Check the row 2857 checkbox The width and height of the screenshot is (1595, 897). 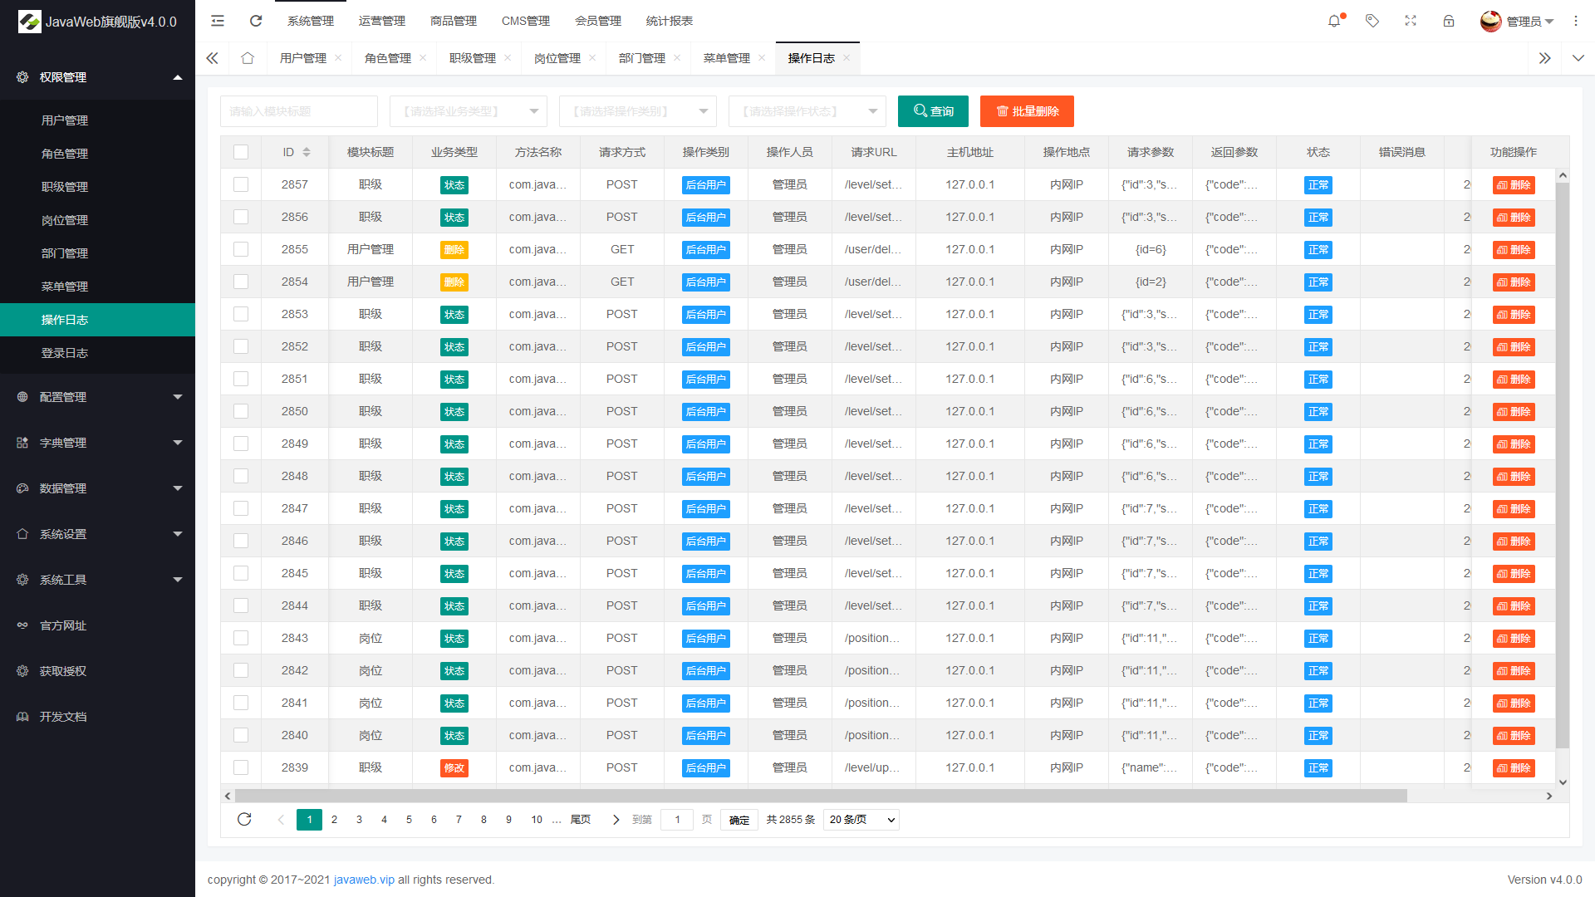(241, 184)
